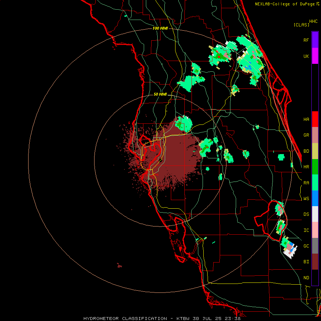Click the 'HYDROMETEOR CLASSIFICATION' footer text
321x321 pixels.
coord(125,319)
